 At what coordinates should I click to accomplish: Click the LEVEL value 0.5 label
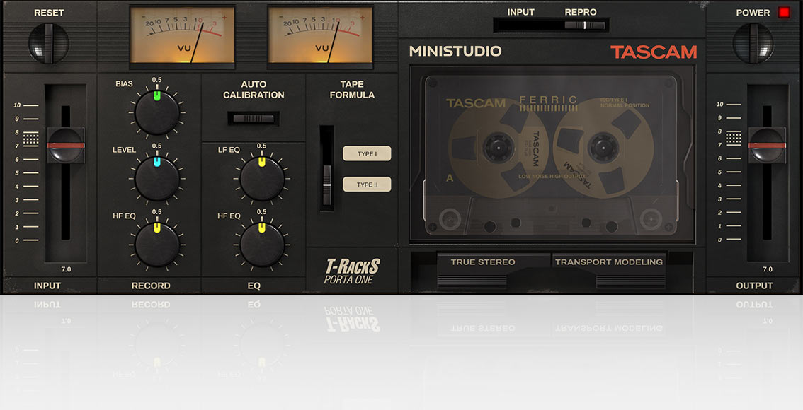click(156, 146)
